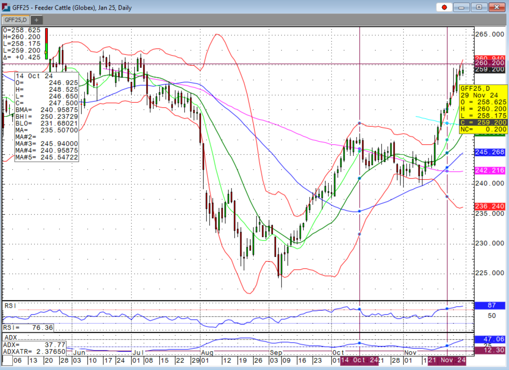Screen dimensions: 509x370
Task: Click the purple 12.30 ADX scale label
Action: click(x=490, y=350)
